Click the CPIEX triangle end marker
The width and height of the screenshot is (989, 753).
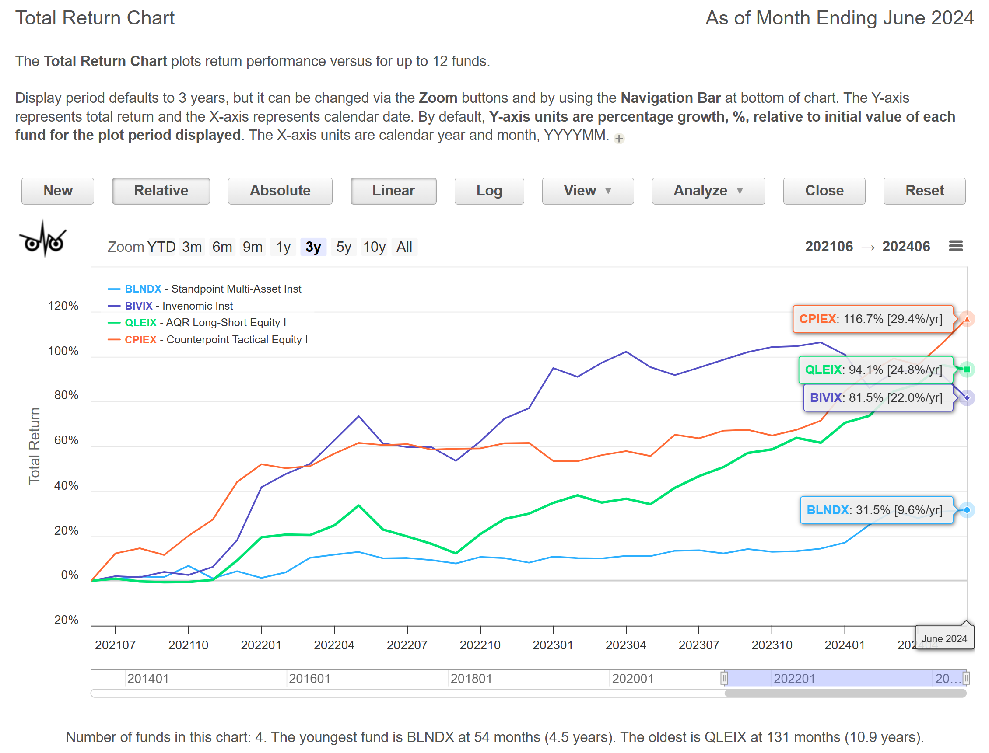click(x=967, y=319)
